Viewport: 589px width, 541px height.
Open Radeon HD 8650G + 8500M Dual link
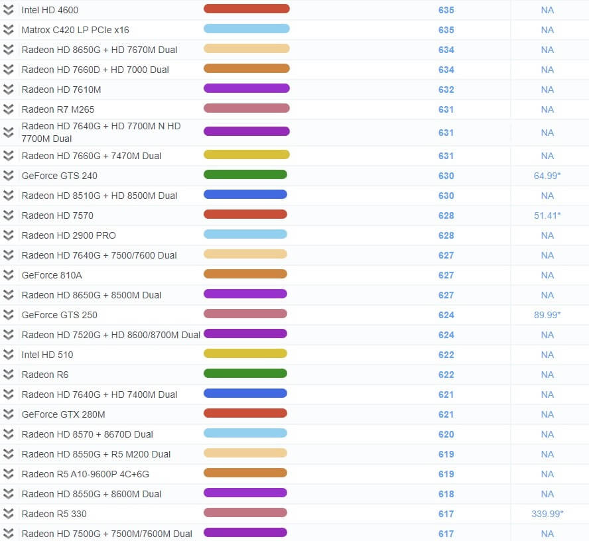tap(92, 296)
